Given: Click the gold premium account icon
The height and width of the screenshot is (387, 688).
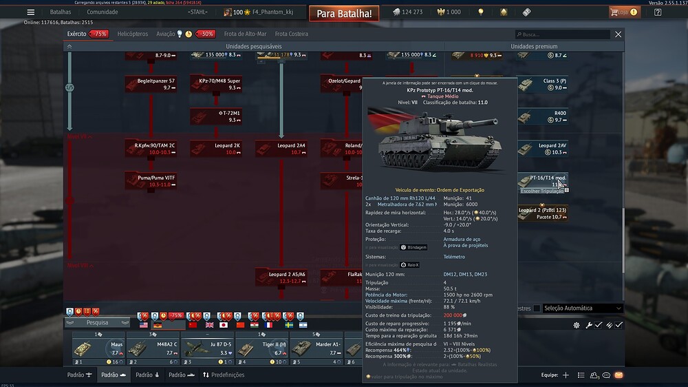Looking at the screenshot, I should point(504,12).
